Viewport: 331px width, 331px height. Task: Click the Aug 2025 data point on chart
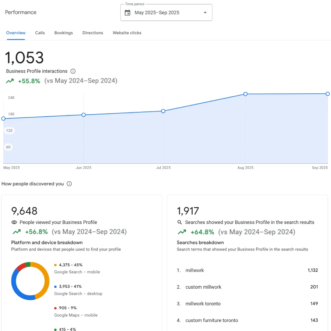(x=245, y=94)
